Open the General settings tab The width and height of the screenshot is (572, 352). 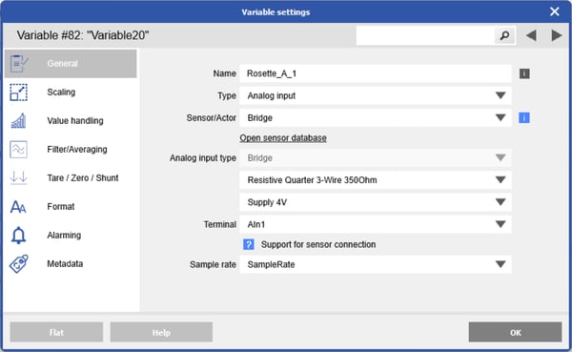pos(71,64)
